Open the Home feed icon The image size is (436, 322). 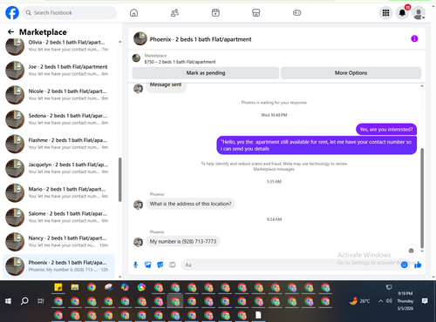[133, 13]
